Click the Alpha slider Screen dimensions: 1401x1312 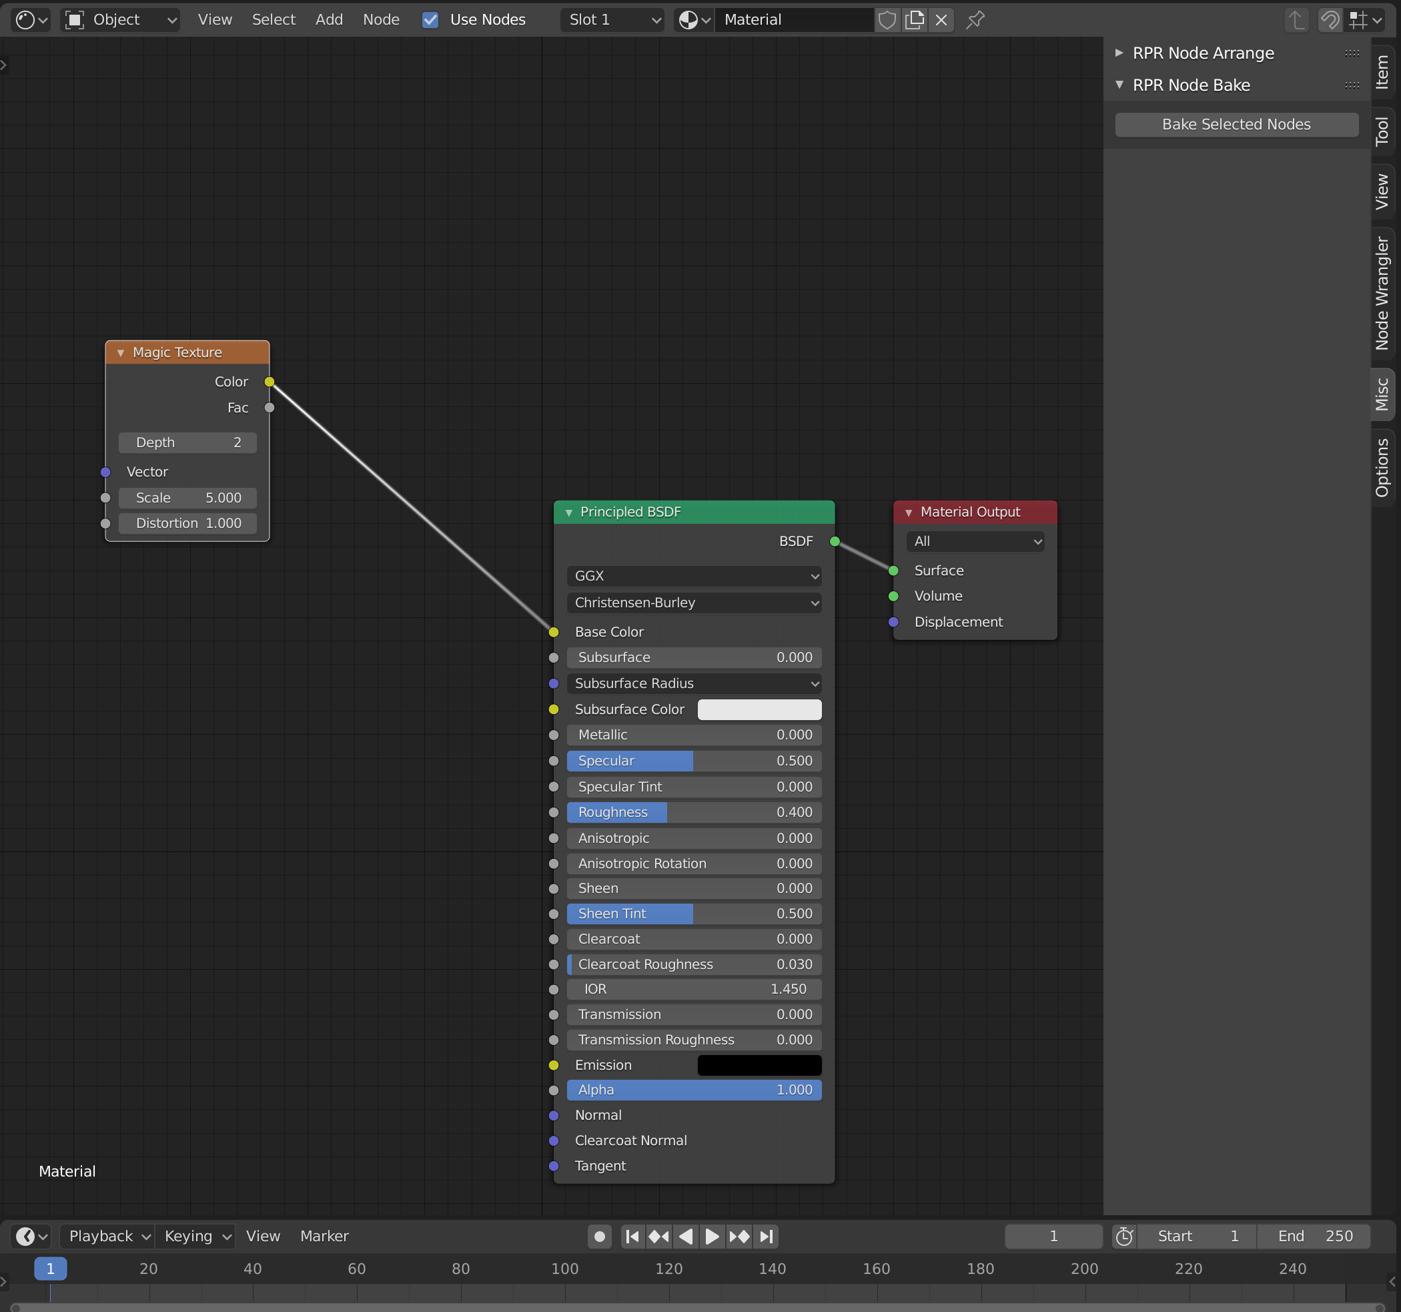click(x=693, y=1090)
